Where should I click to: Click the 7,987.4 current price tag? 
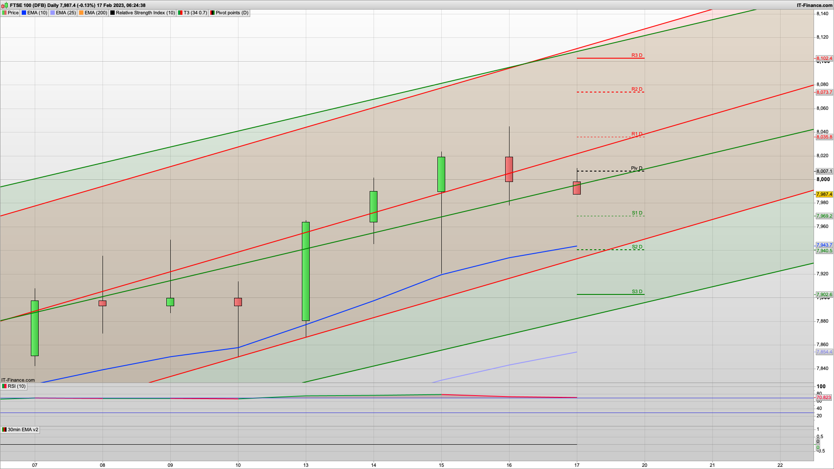(824, 195)
